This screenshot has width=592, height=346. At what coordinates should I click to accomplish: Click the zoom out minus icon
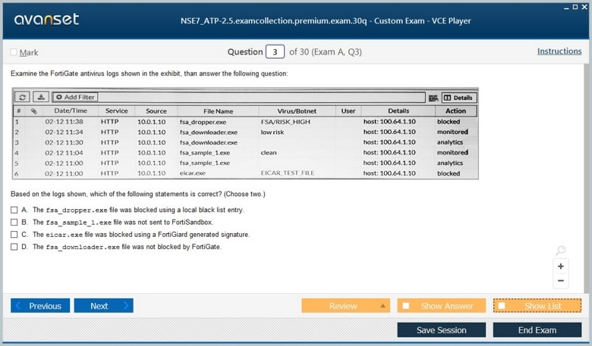coord(561,281)
